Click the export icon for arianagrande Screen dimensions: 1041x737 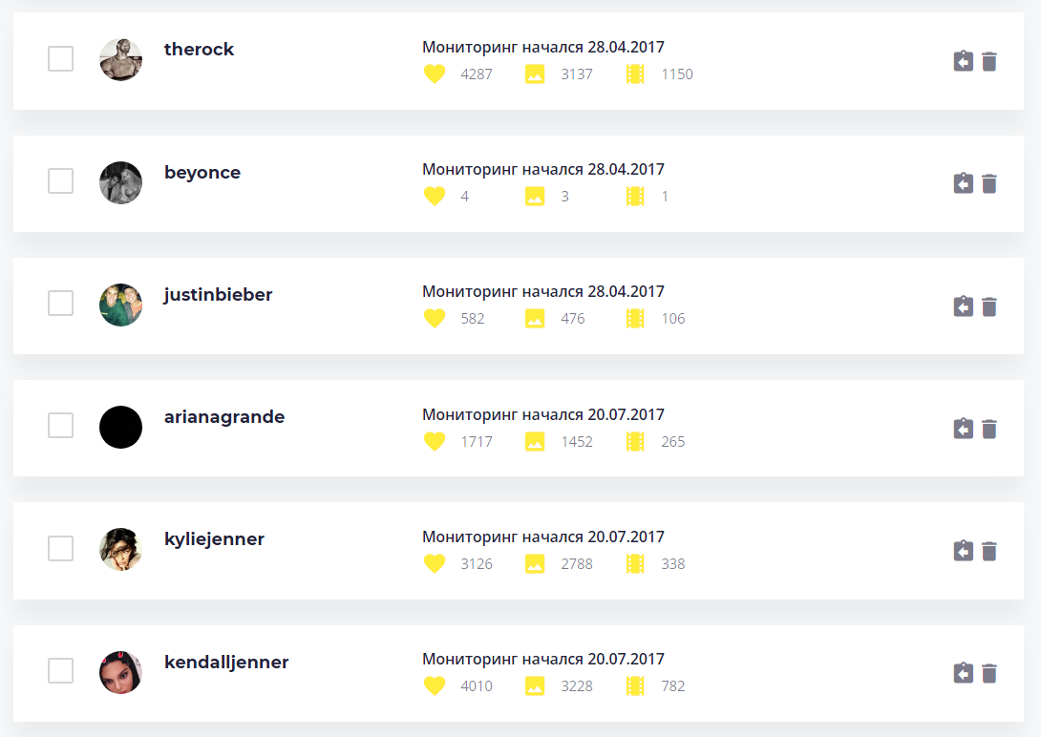(x=964, y=429)
